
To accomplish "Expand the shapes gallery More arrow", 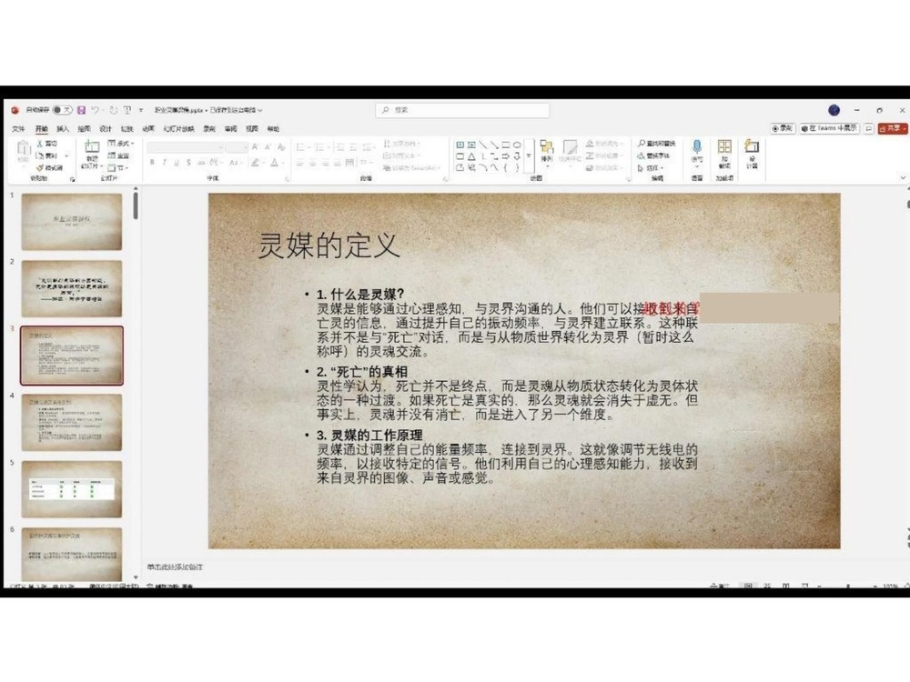I will coord(528,156).
